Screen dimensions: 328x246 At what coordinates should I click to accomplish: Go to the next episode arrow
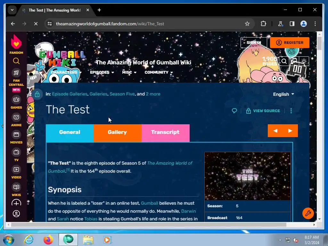point(290,131)
